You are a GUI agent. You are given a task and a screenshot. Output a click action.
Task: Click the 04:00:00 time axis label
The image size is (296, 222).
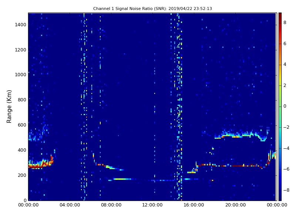(x=70, y=205)
